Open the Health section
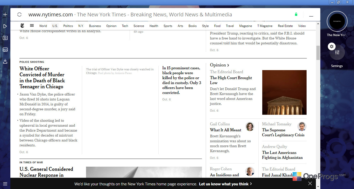 [x=154, y=26]
